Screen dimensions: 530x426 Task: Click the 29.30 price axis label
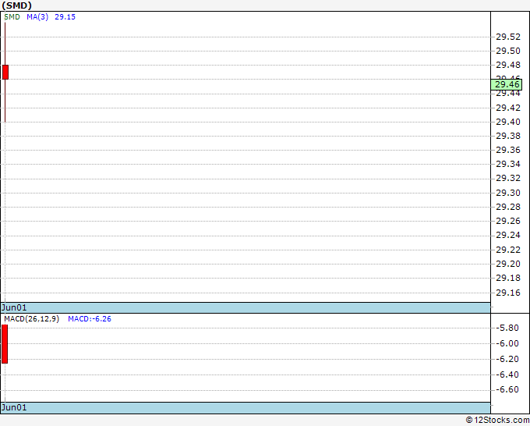pyautogui.click(x=508, y=193)
